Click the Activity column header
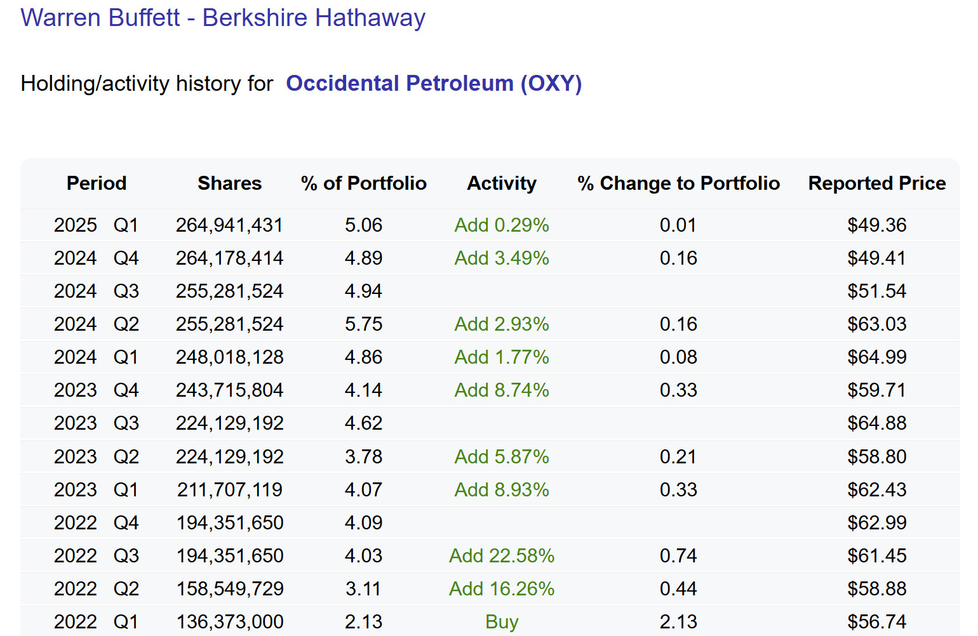 [502, 183]
